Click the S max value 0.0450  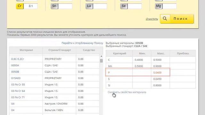pos(157,79)
